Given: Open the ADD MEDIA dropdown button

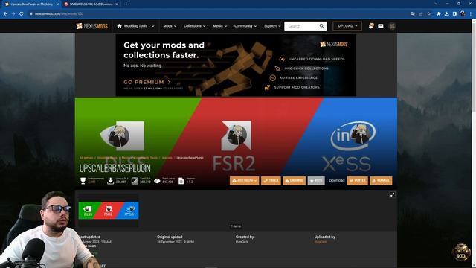Looking at the screenshot, I should (245, 180).
